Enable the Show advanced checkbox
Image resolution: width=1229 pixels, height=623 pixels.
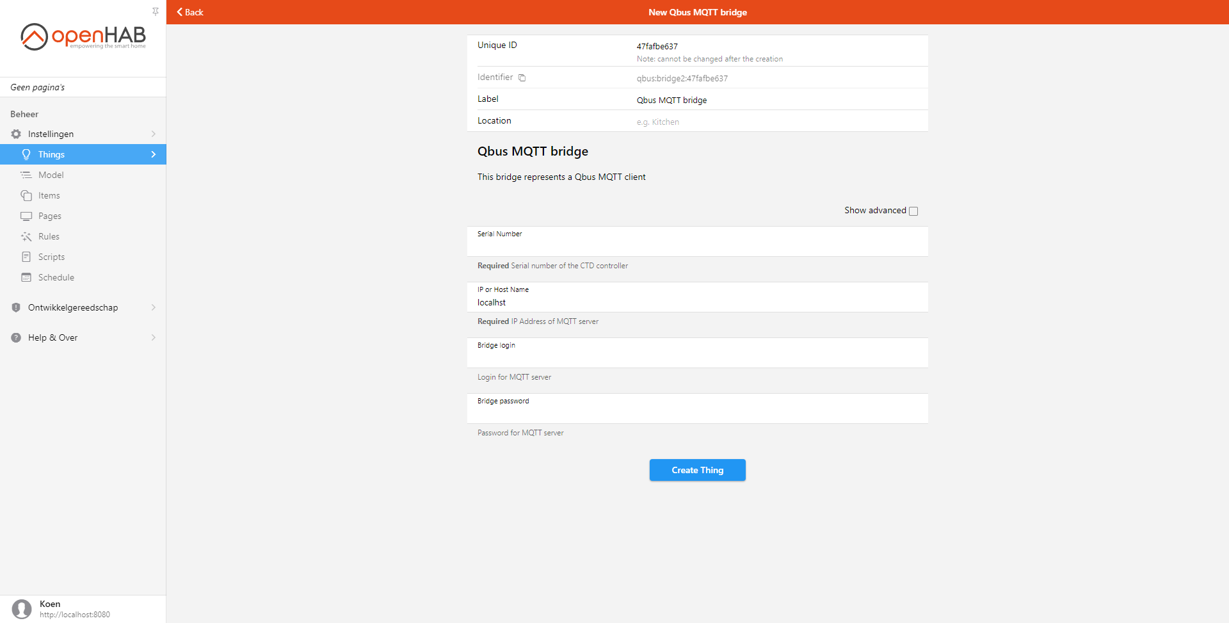(913, 211)
